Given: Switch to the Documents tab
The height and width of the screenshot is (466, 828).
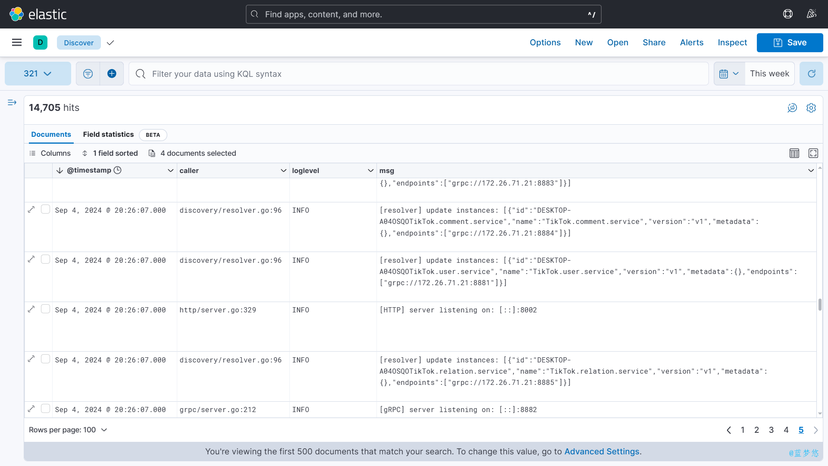Looking at the screenshot, I should point(51,135).
